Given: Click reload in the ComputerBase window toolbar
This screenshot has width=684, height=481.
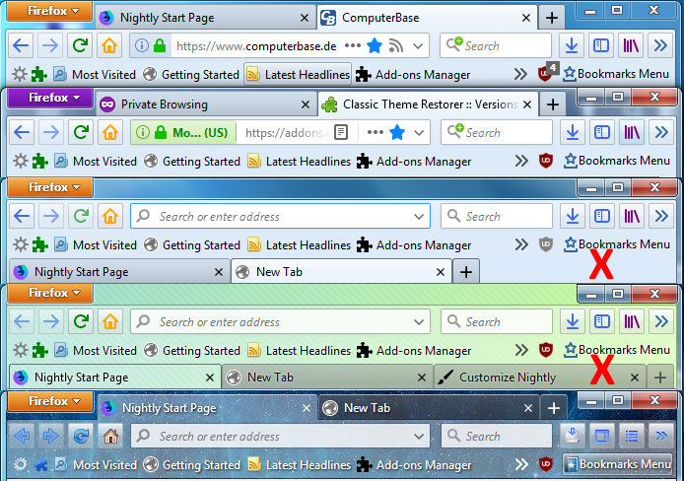Looking at the screenshot, I should pyautogui.click(x=80, y=45).
